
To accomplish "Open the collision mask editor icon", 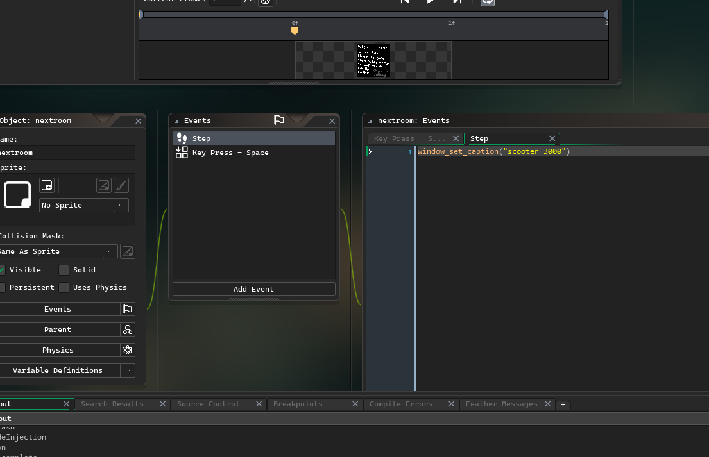I will coord(128,251).
